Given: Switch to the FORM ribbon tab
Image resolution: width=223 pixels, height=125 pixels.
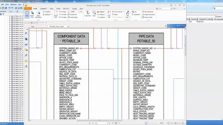Looking at the screenshot, I should (58, 9).
